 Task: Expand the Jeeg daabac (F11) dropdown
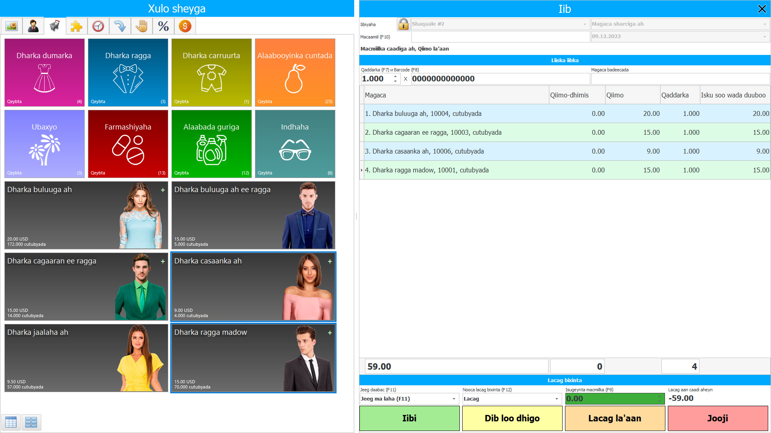pyautogui.click(x=454, y=399)
